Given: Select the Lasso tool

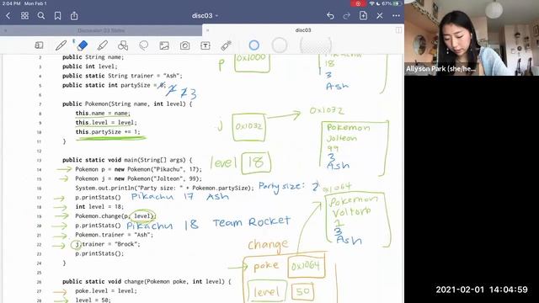Looking at the screenshot, I should coord(144,45).
